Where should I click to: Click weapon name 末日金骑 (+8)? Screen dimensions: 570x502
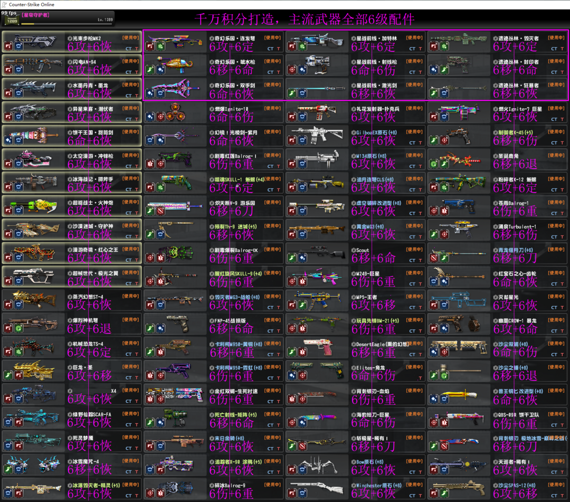click(229, 438)
